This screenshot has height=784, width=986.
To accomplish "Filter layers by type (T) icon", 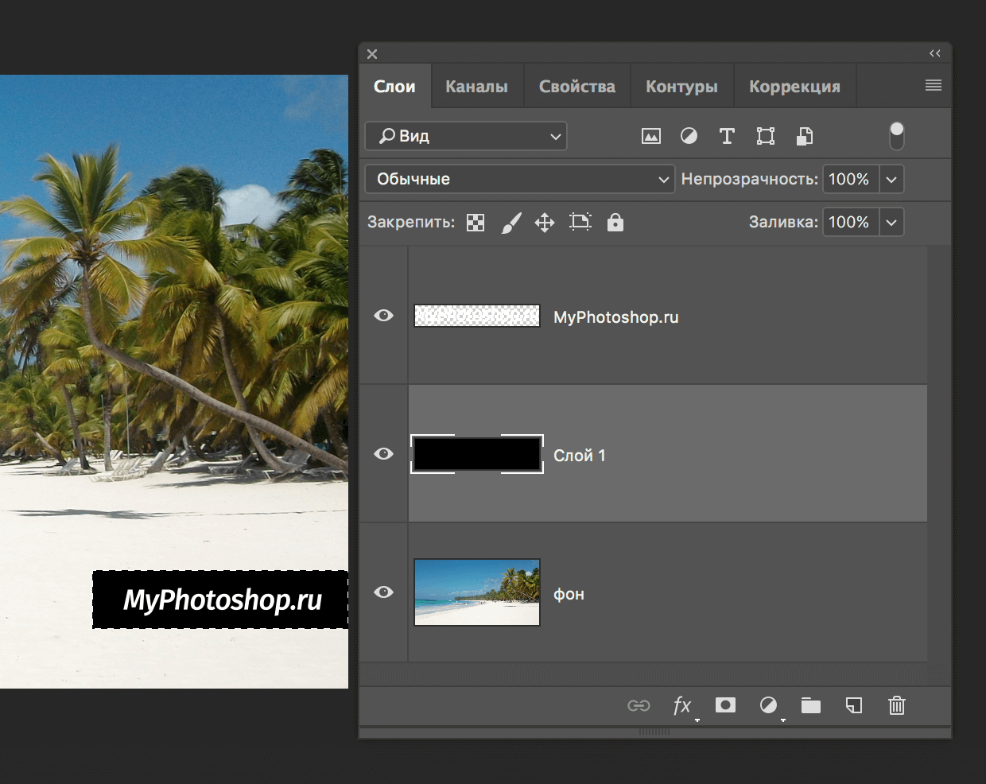I will pyautogui.click(x=727, y=136).
